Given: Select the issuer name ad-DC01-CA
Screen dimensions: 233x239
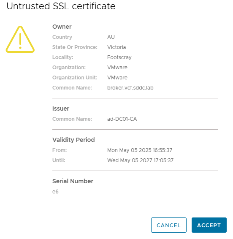Looking at the screenshot, I should point(122,119).
